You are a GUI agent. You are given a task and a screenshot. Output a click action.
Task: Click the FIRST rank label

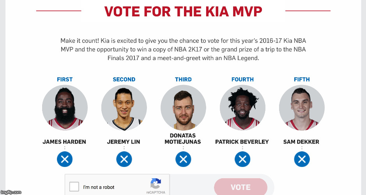tap(65, 80)
